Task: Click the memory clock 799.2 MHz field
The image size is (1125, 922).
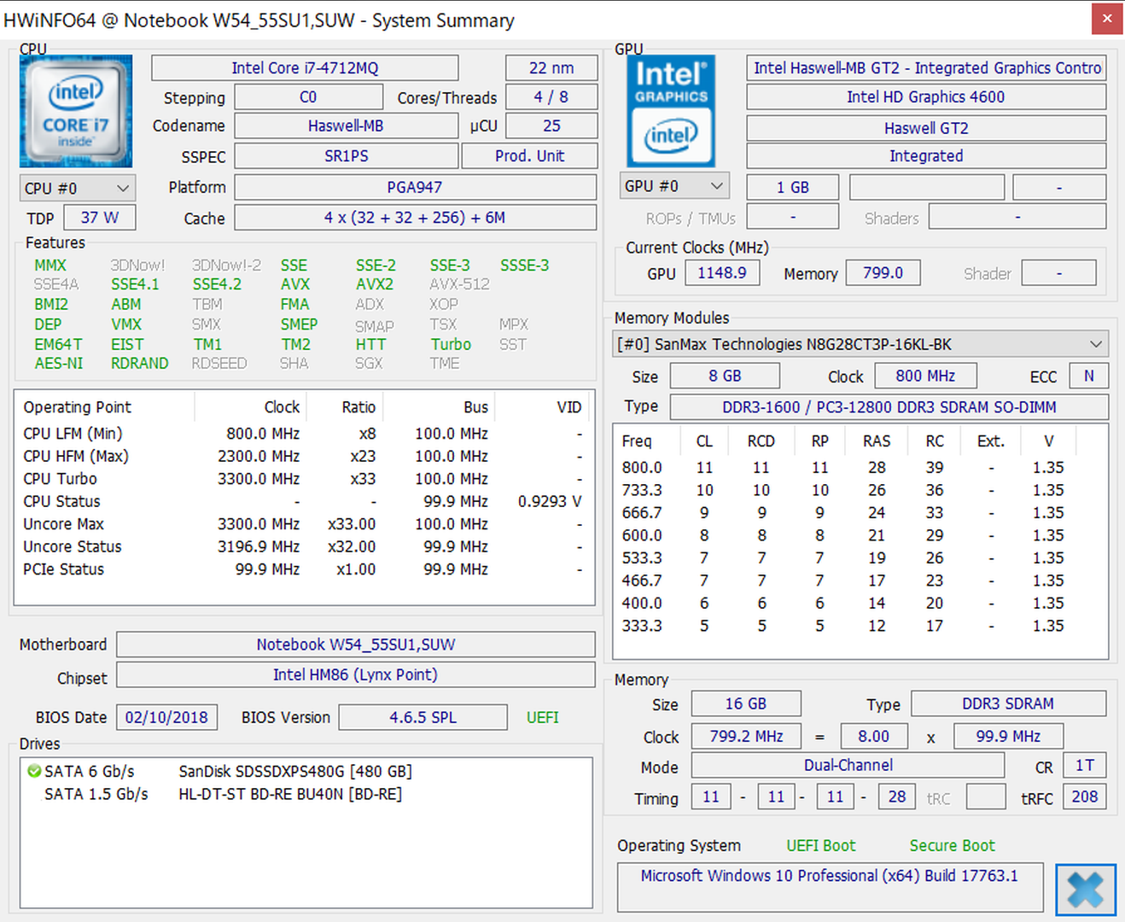Action: coord(746,736)
